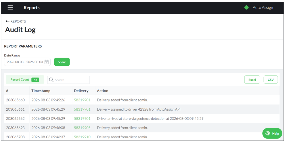Image resolution: width=285 pixels, height=142 pixels.
Task: Select record number 203065661
Action: coord(15,109)
